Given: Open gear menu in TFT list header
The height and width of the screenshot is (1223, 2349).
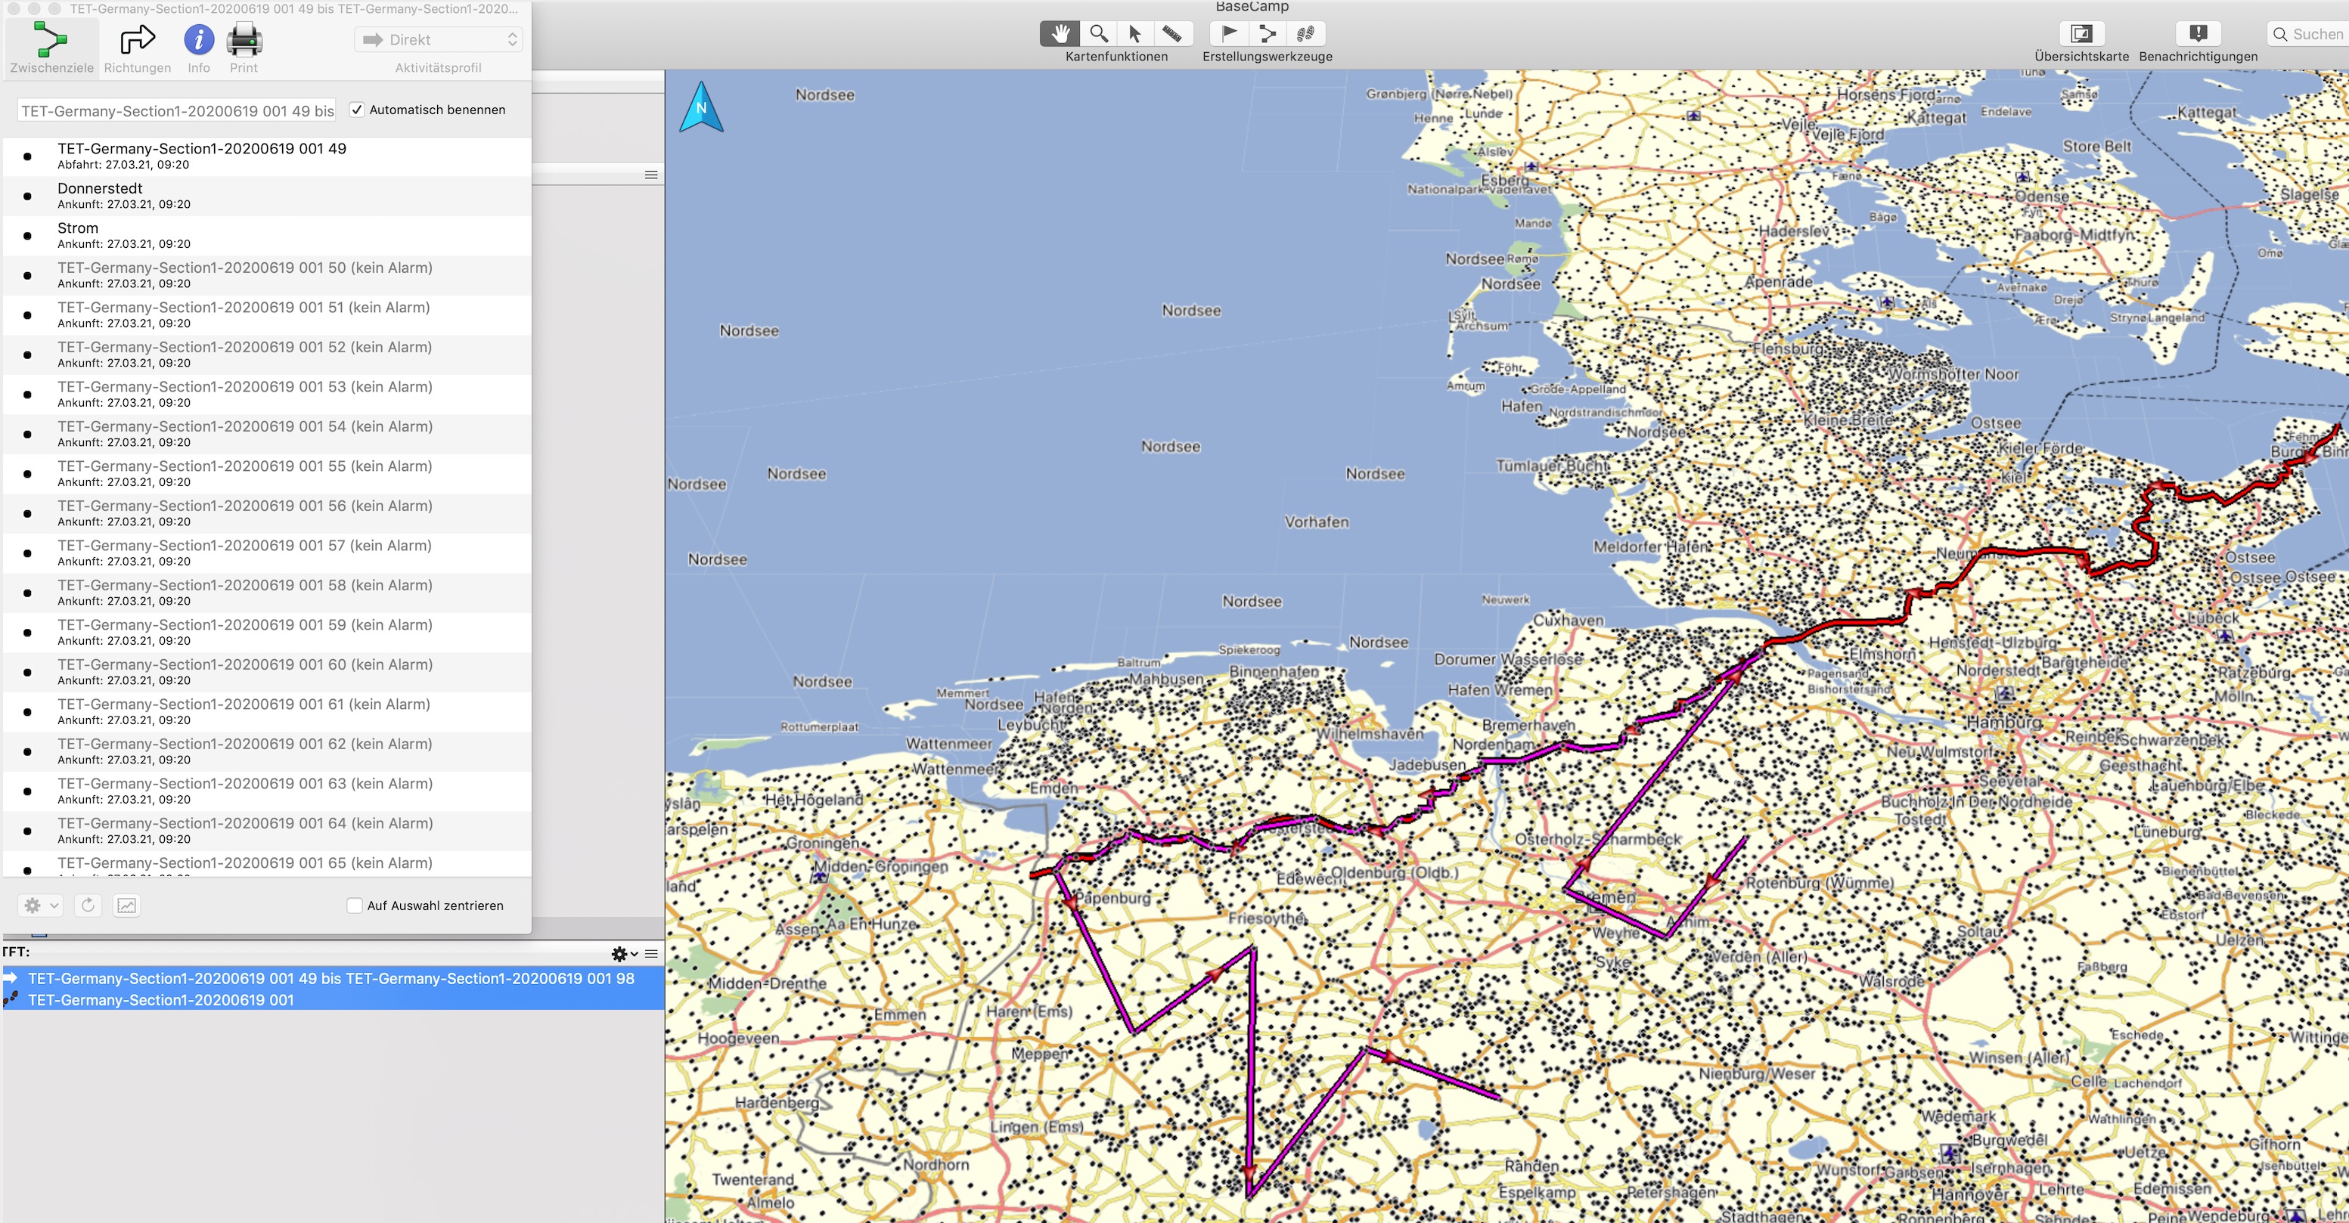Looking at the screenshot, I should coord(624,954).
